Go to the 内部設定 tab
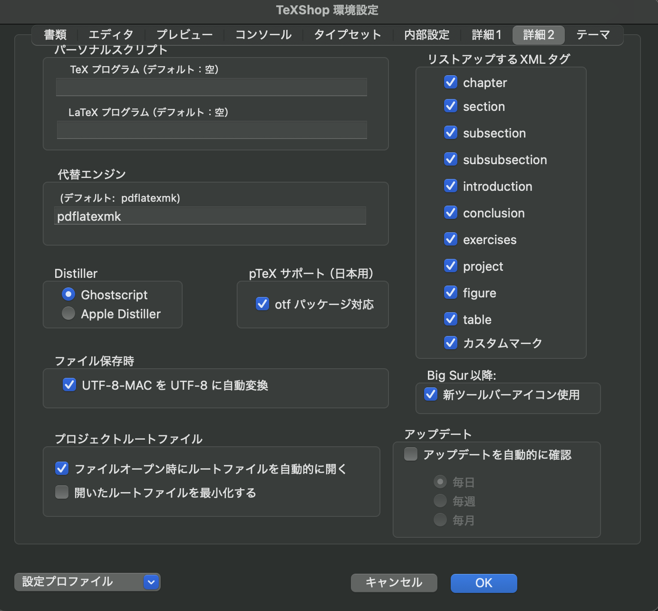 (427, 35)
